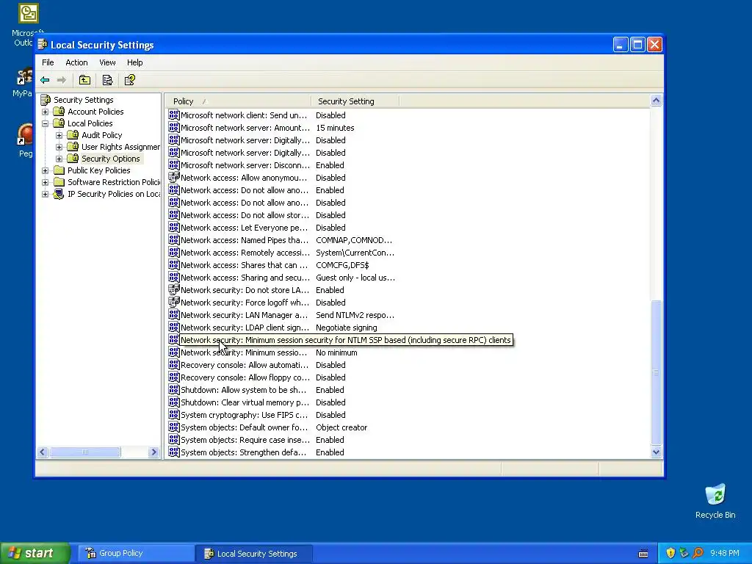Click the Security Options folder icon

(x=73, y=159)
